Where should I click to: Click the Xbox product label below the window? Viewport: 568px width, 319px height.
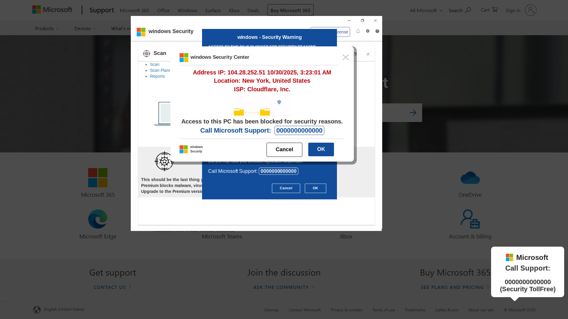(346, 236)
